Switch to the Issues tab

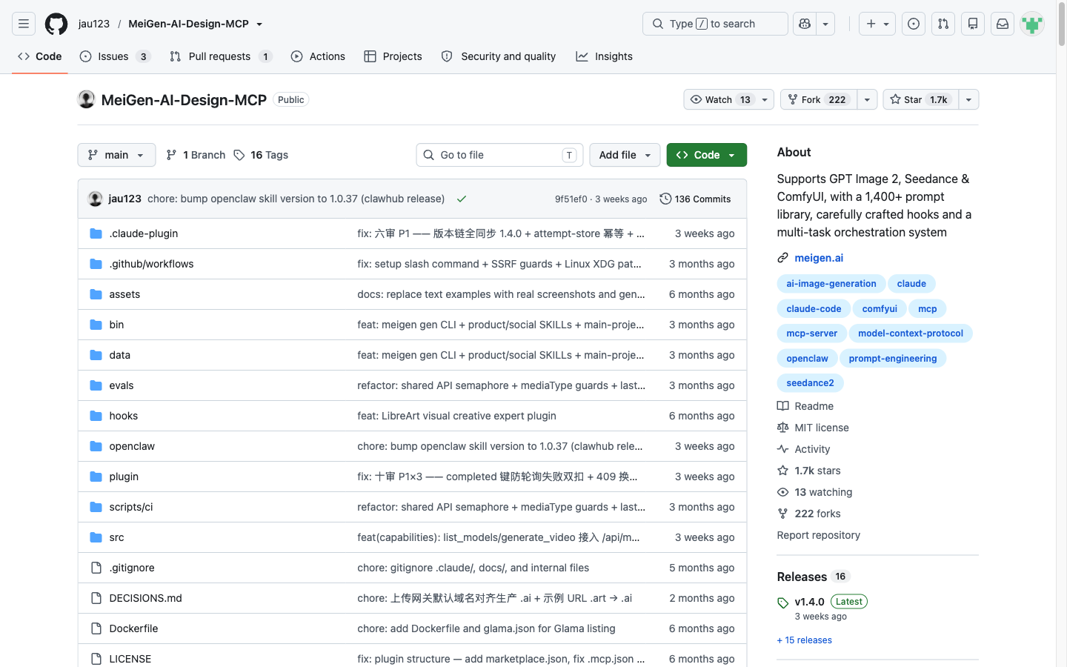pos(115,56)
